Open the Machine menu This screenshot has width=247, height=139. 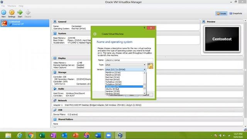[x=12, y=6]
